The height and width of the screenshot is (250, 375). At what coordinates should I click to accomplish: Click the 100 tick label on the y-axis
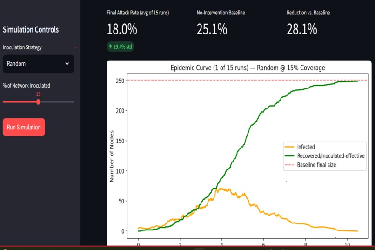(120, 171)
